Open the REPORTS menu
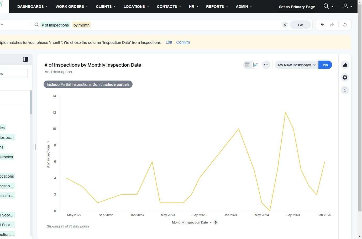Viewport: 362px width, 239px height. (217, 7)
